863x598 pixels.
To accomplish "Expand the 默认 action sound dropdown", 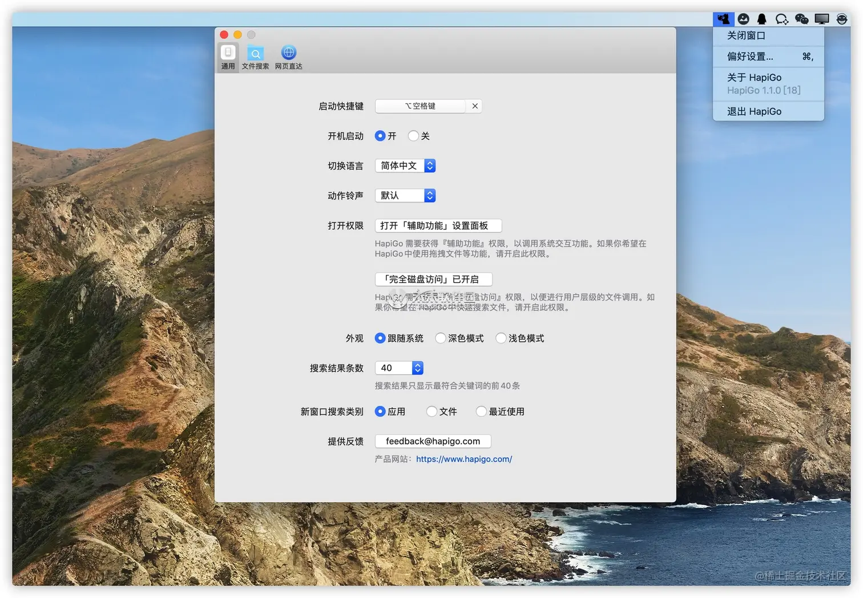I will click(405, 196).
